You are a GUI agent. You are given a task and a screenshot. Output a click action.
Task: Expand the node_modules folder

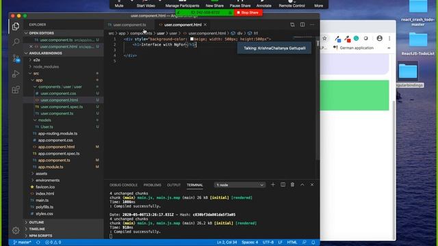46,67
